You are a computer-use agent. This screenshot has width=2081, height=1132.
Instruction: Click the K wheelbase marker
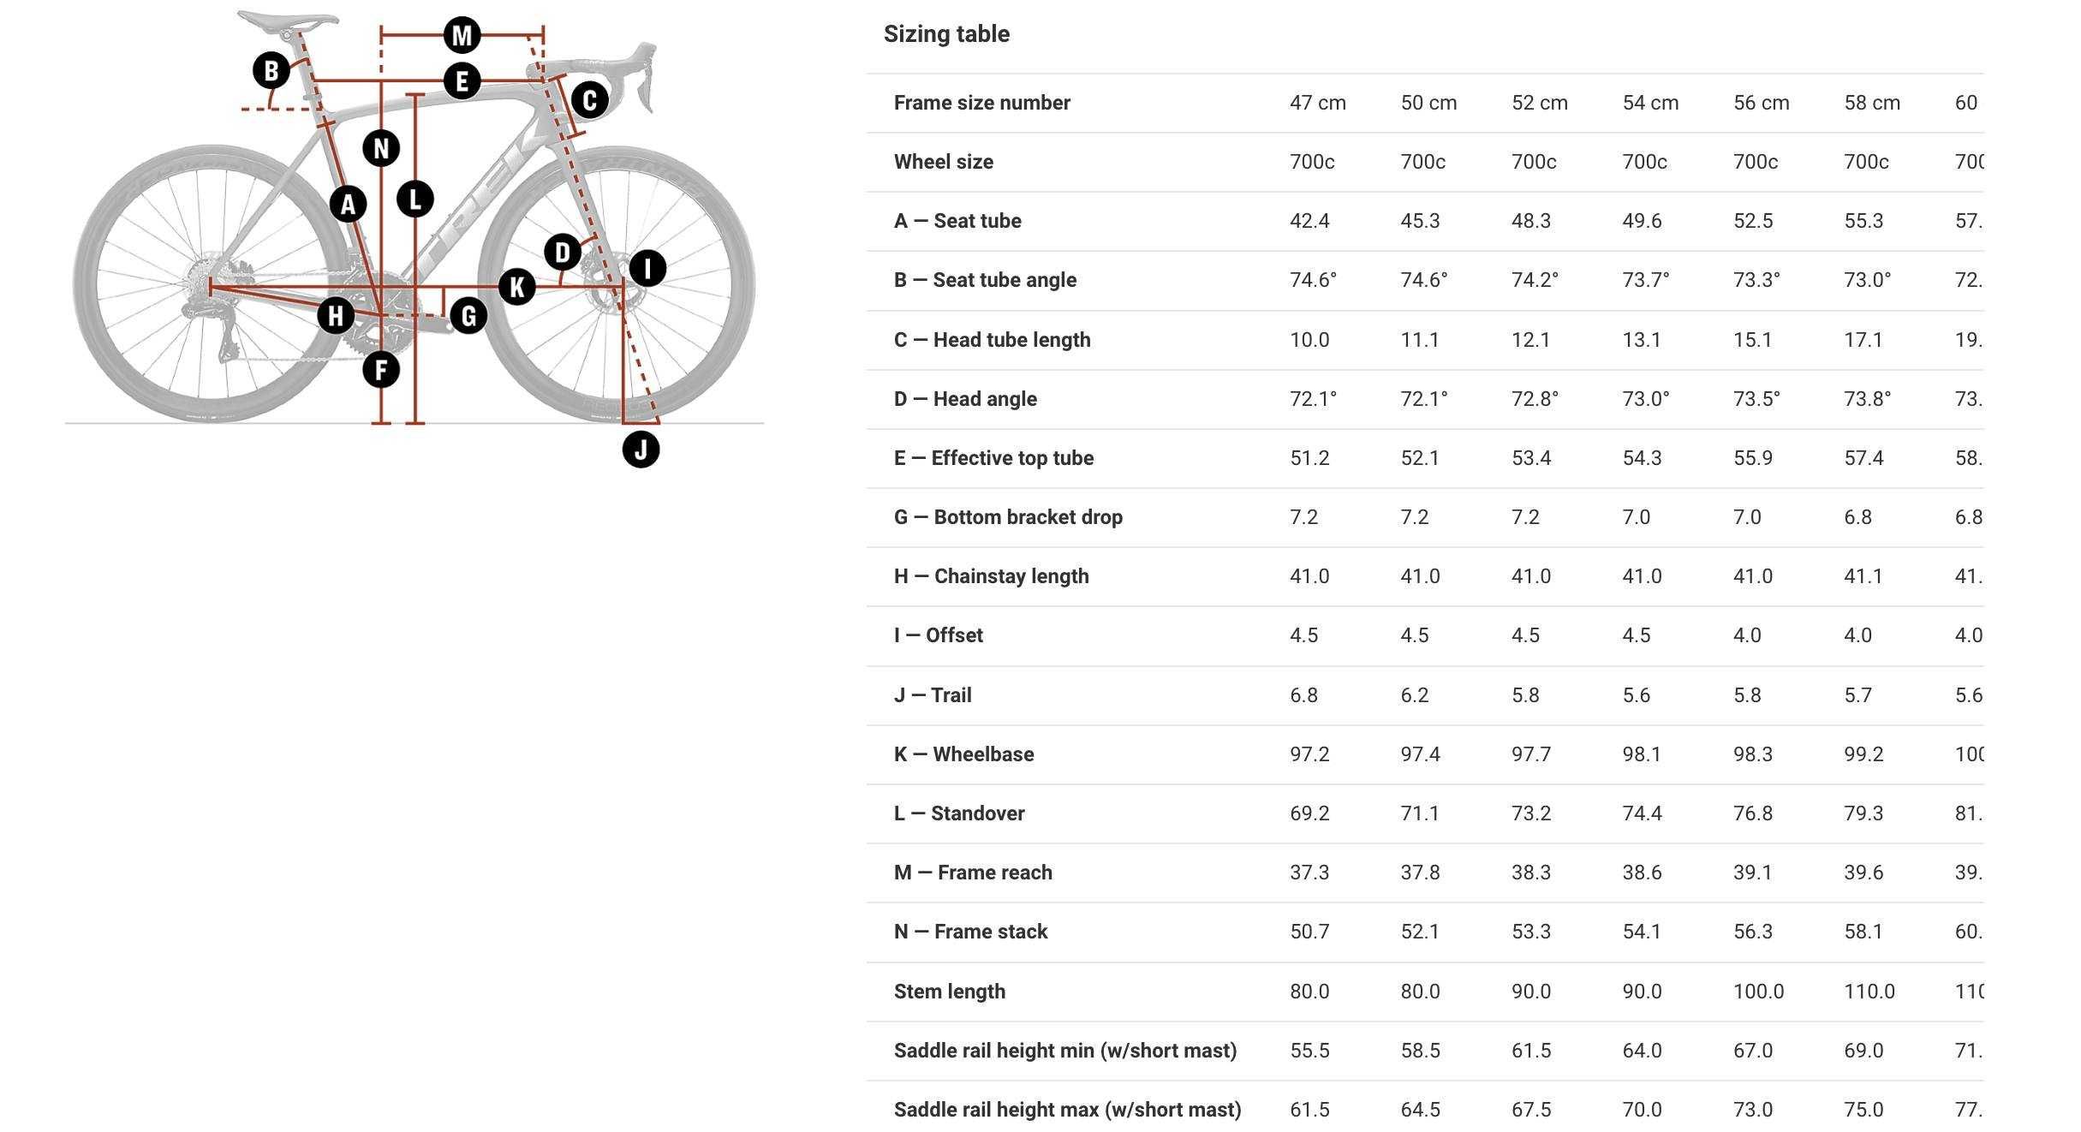[x=516, y=286]
